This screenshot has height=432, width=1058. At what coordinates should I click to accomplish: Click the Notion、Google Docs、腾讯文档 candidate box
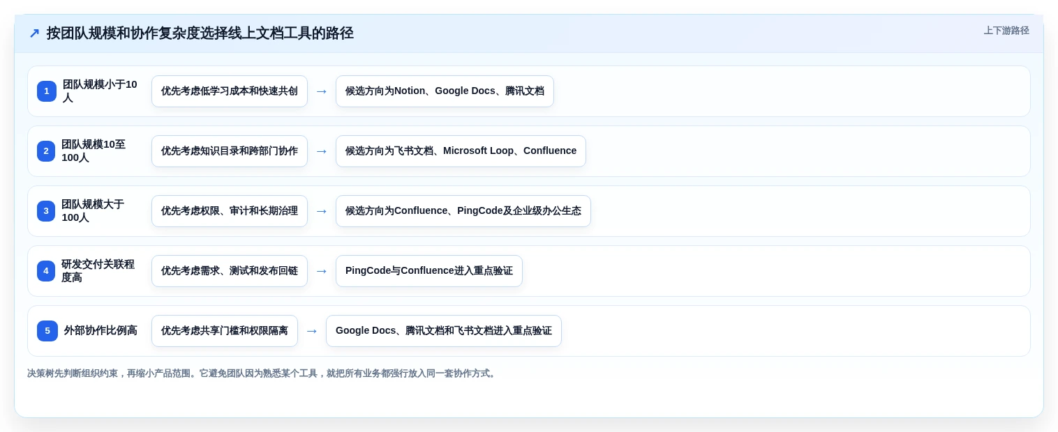point(445,91)
